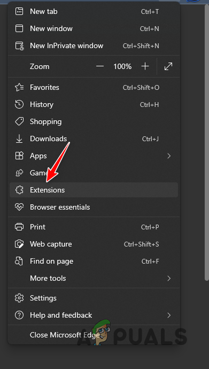This screenshot has width=209, height=369.
Task: Click the Help and feedback question icon
Action: [19, 315]
